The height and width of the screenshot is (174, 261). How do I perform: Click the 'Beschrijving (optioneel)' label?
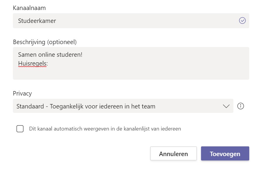tap(45, 42)
